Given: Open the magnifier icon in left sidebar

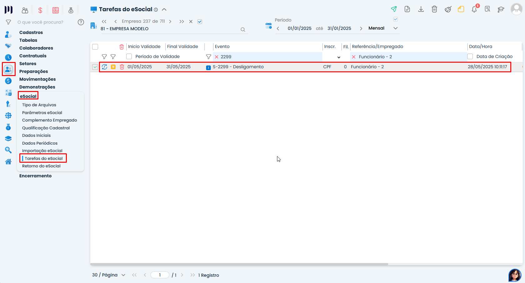Looking at the screenshot, I should click(x=8, y=150).
